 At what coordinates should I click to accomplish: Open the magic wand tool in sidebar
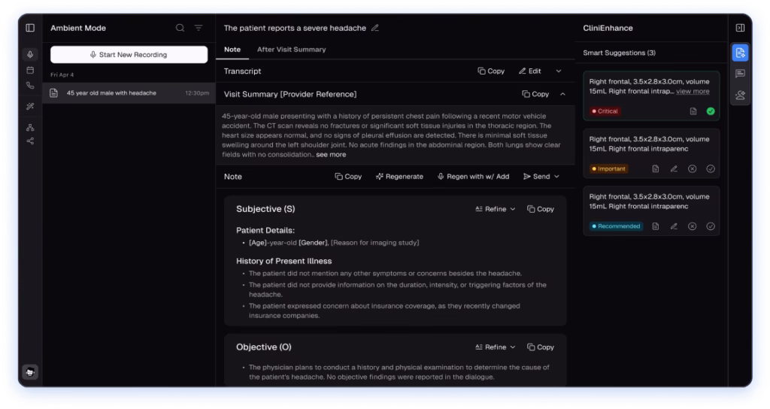[x=30, y=106]
